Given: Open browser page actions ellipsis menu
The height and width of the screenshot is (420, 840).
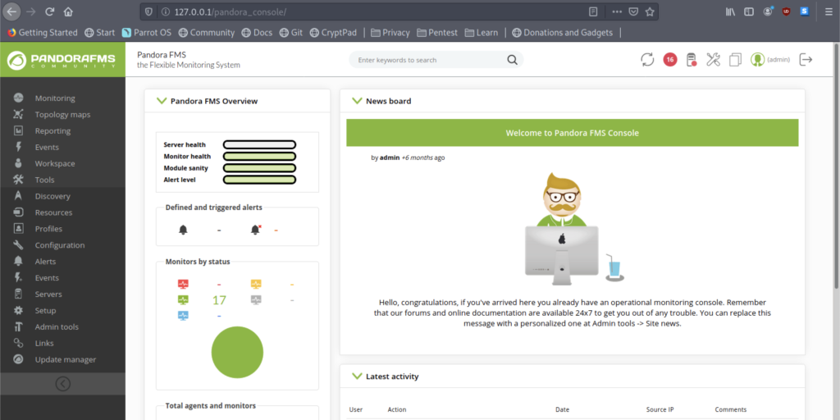Looking at the screenshot, I should [617, 11].
